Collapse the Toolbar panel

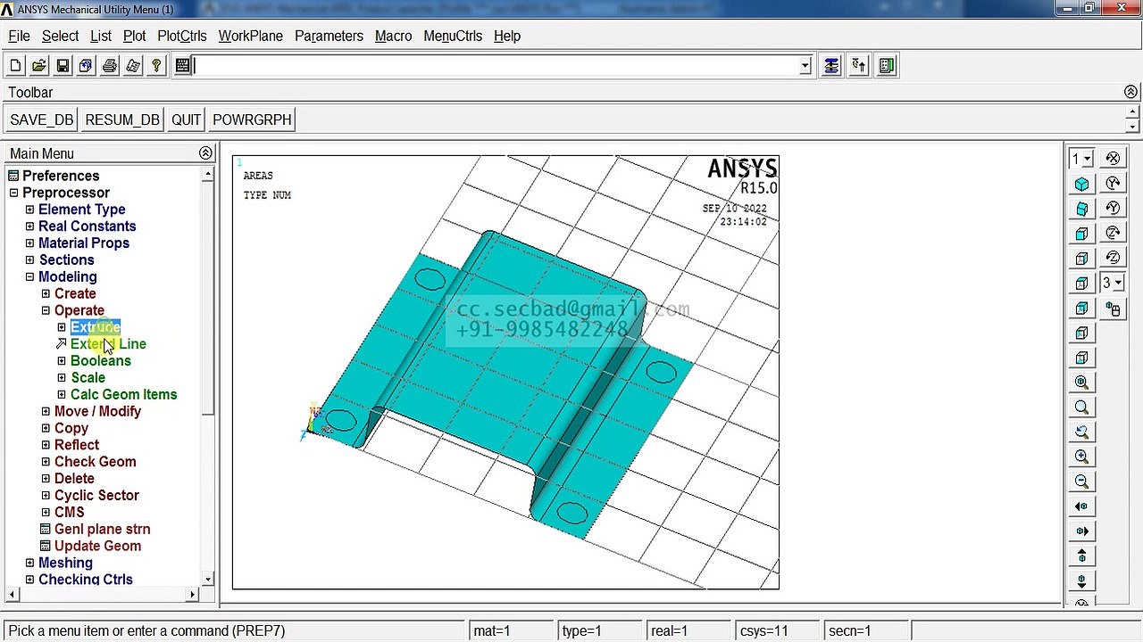pyautogui.click(x=1130, y=93)
